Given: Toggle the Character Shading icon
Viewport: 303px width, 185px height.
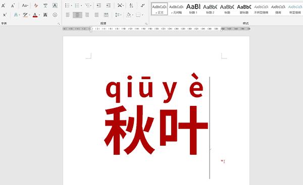Looking at the screenshot, I should [45, 15].
